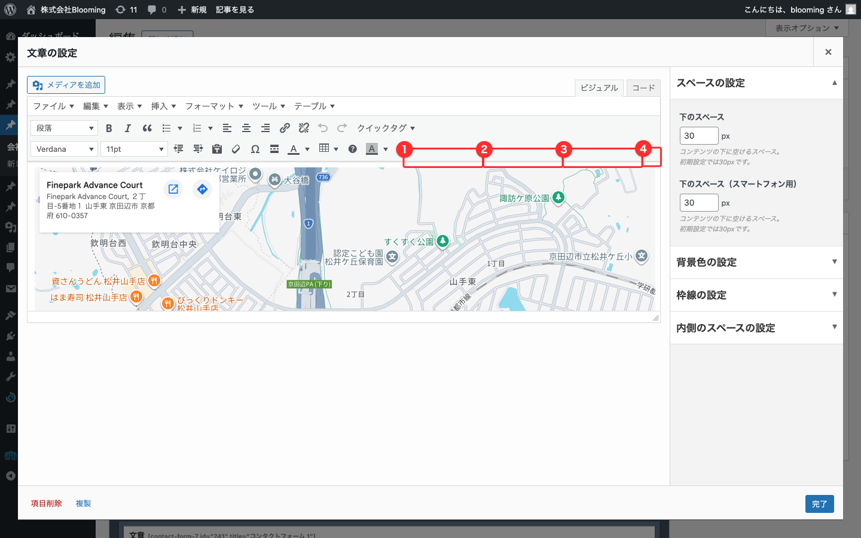Expand the 枠線の設定 section
861x538 pixels.
(x=756, y=295)
